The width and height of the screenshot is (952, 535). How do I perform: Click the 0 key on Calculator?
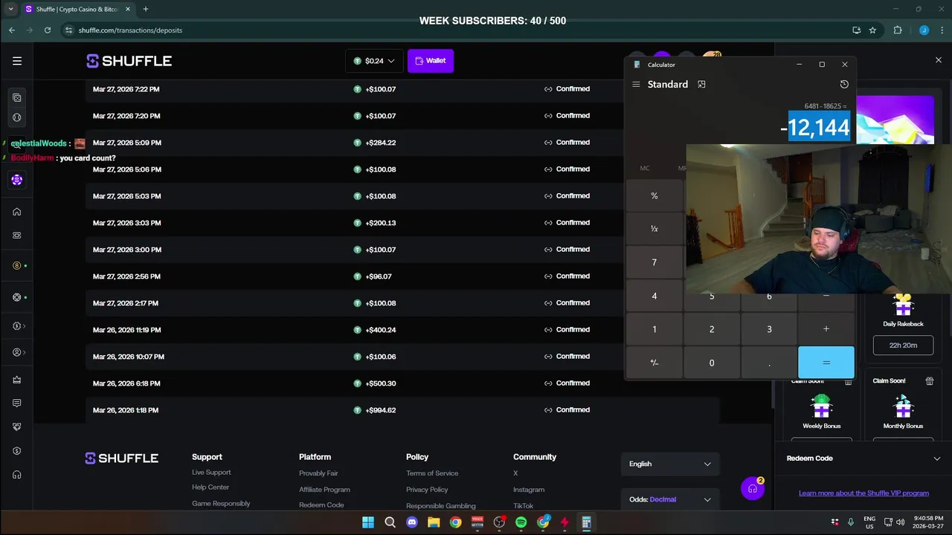pyautogui.click(x=712, y=363)
